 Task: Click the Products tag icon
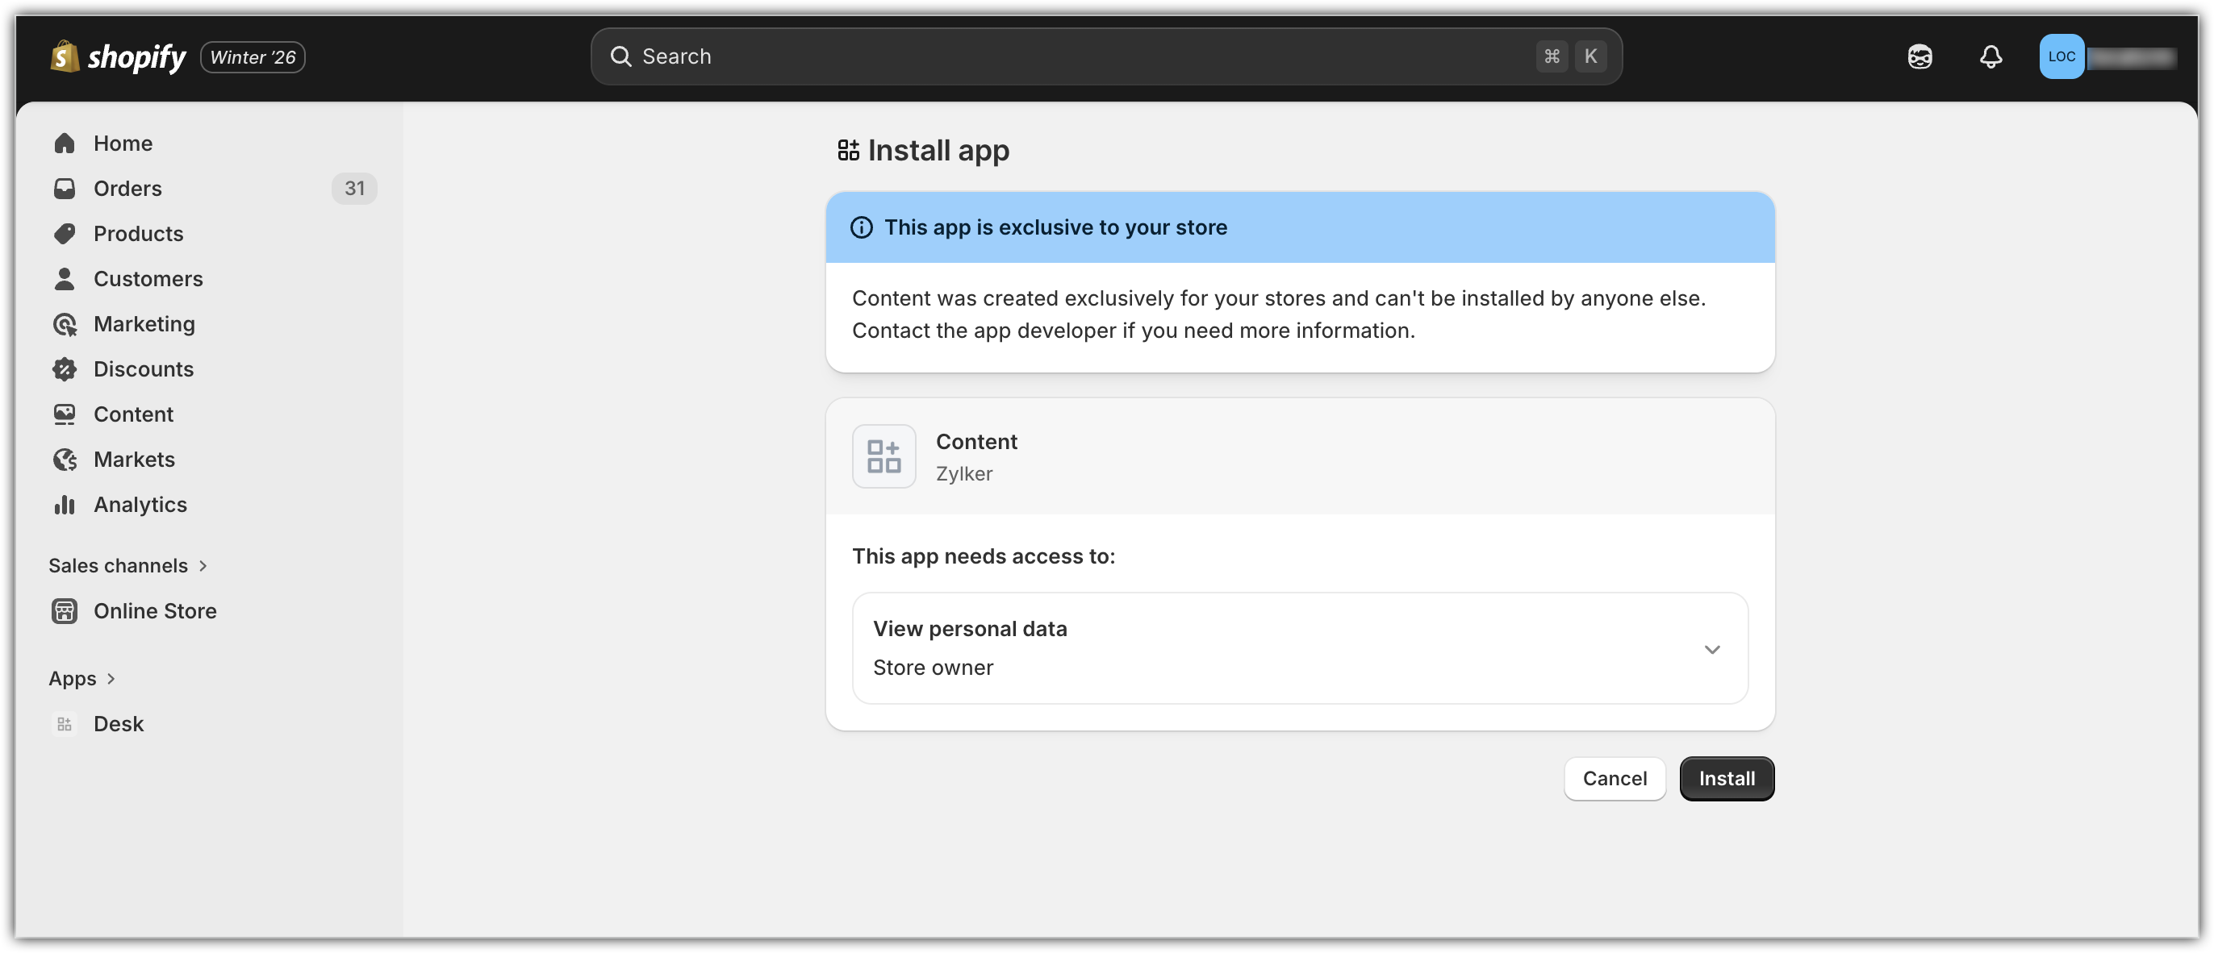tap(65, 234)
